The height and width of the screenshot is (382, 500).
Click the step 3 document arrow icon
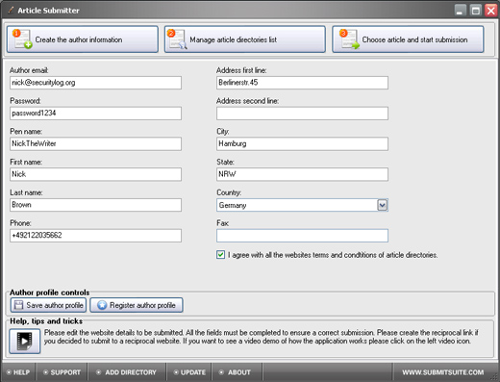(350, 39)
